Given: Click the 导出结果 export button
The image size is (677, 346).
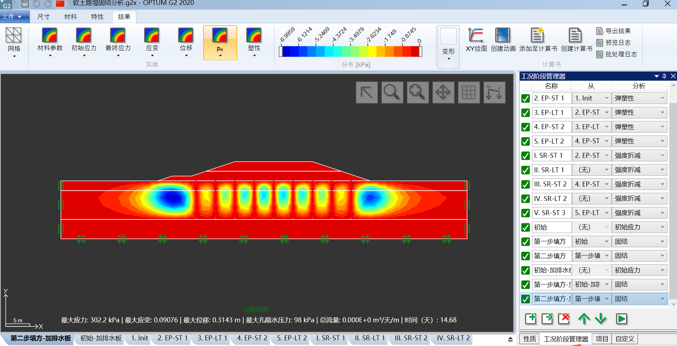Looking at the screenshot, I should (614, 31).
